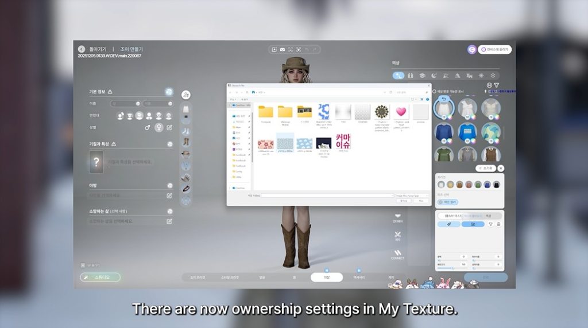Viewport: 588px width, 328px height.
Task: Click the search box in the file dialog
Action: 411,92
